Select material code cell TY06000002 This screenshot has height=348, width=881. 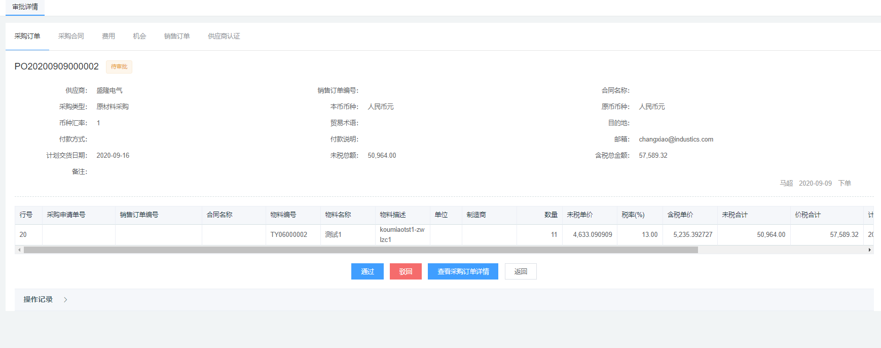[289, 235]
